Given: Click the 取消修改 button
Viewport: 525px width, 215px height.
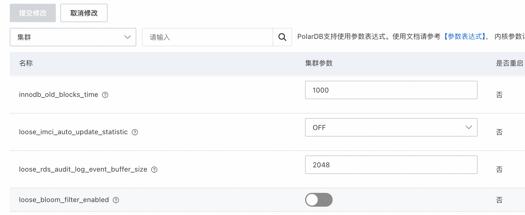Looking at the screenshot, I should click(84, 13).
